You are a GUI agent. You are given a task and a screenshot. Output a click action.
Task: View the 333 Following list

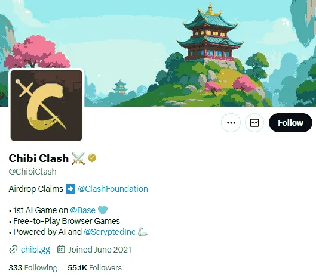click(33, 267)
